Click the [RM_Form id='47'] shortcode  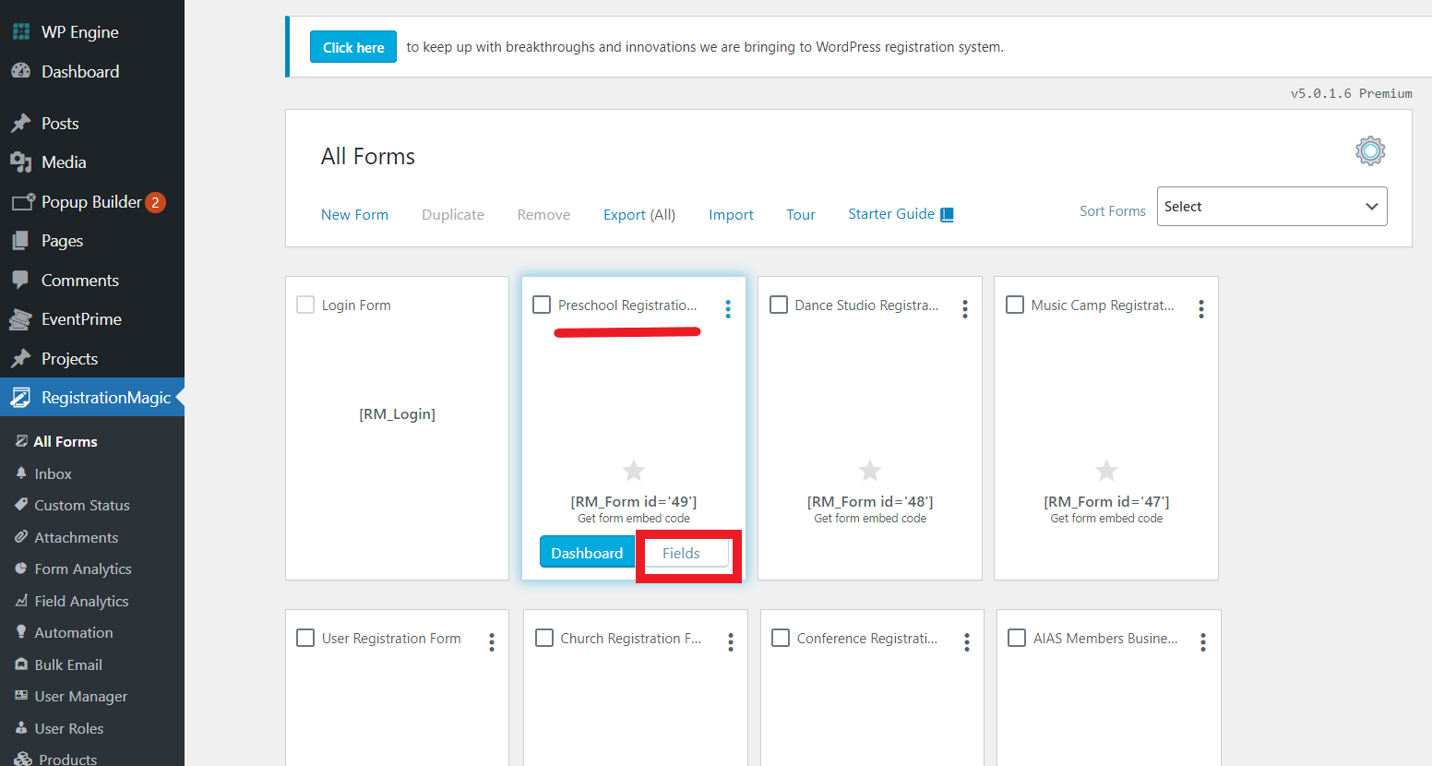coord(1106,501)
